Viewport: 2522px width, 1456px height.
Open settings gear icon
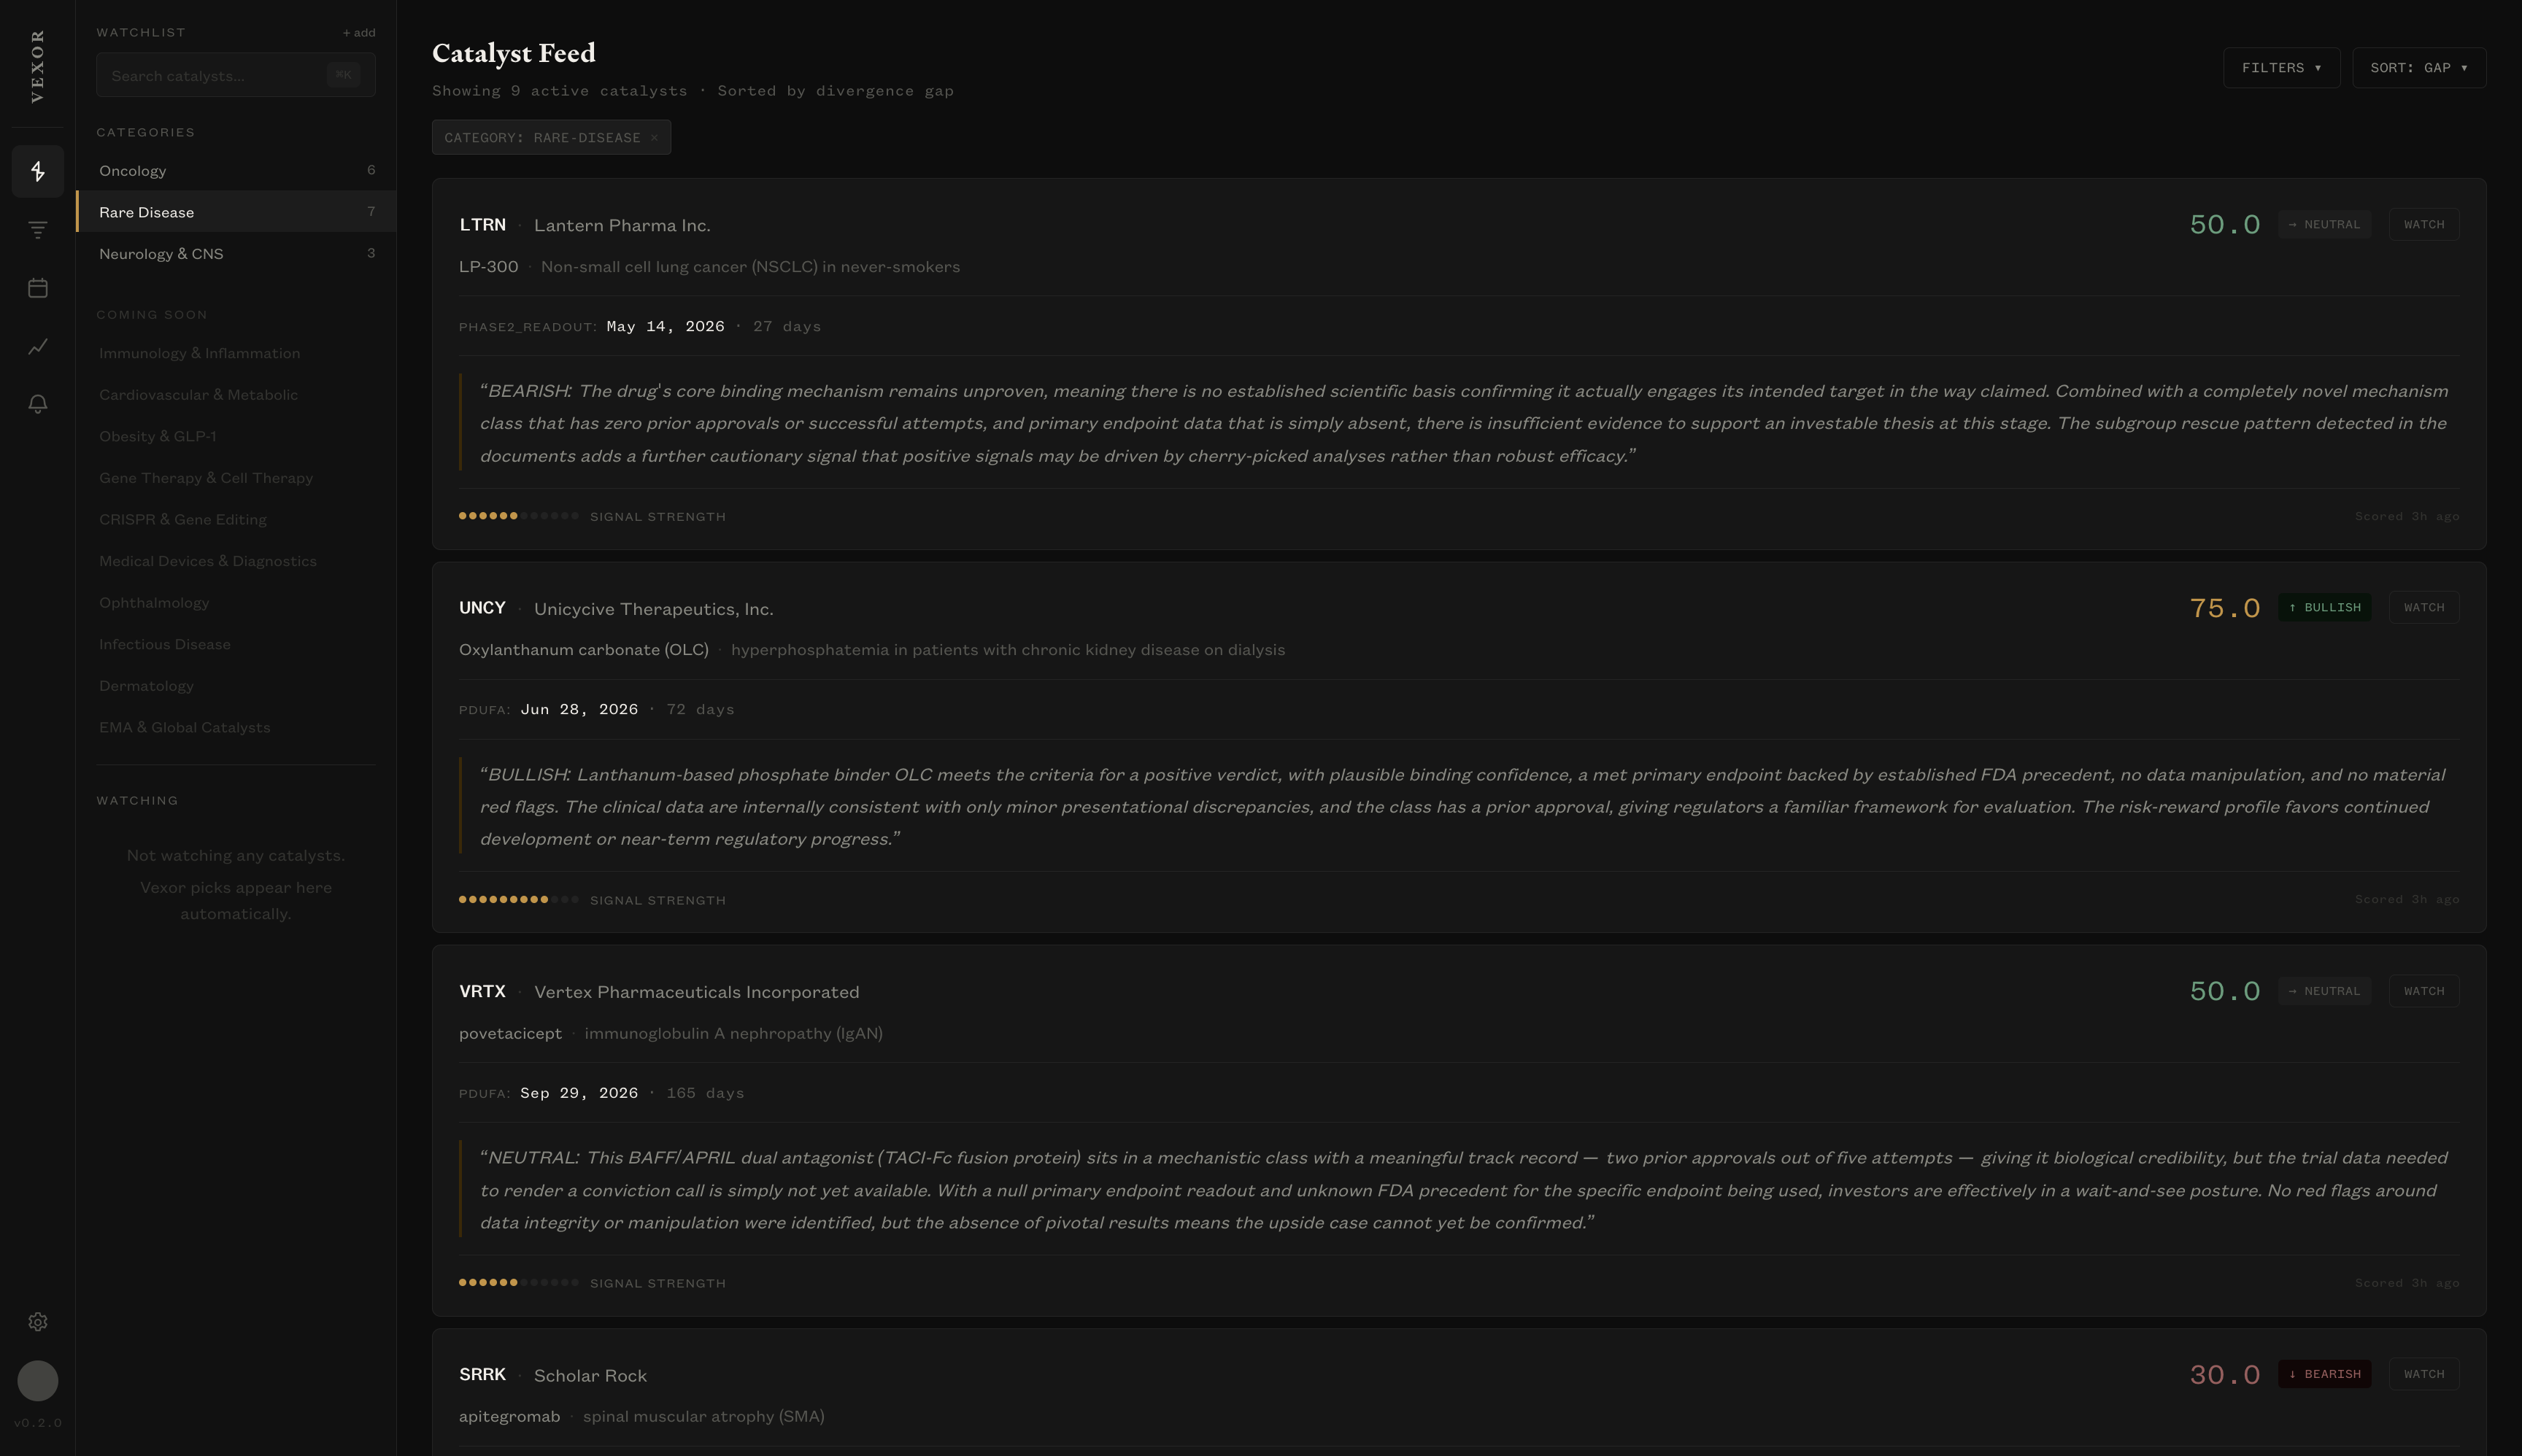point(38,1322)
